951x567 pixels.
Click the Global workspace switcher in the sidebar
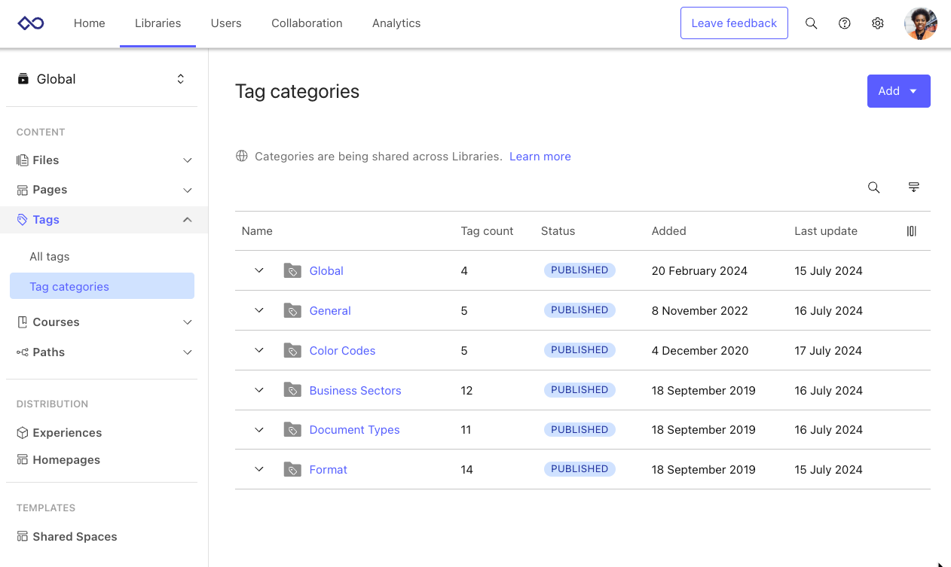[102, 78]
